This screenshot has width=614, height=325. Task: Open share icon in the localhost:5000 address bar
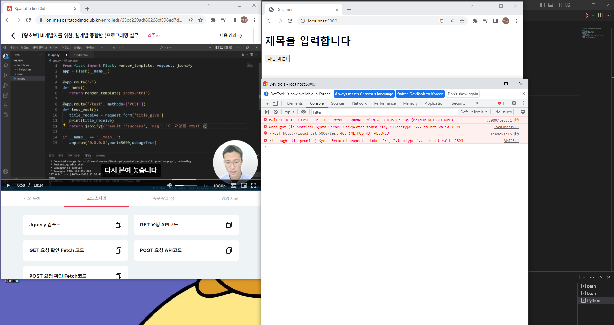tap(452, 21)
